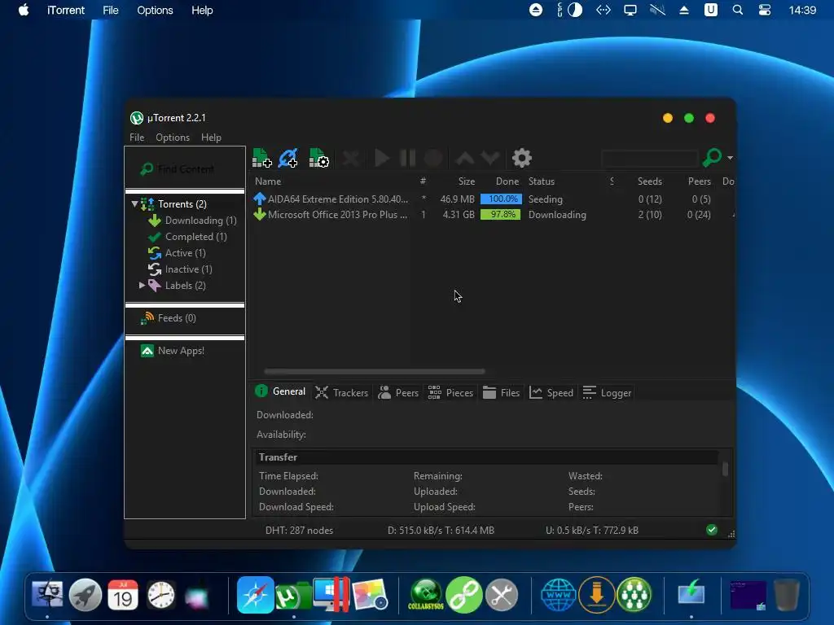Switch to the Logger tab

click(x=607, y=393)
